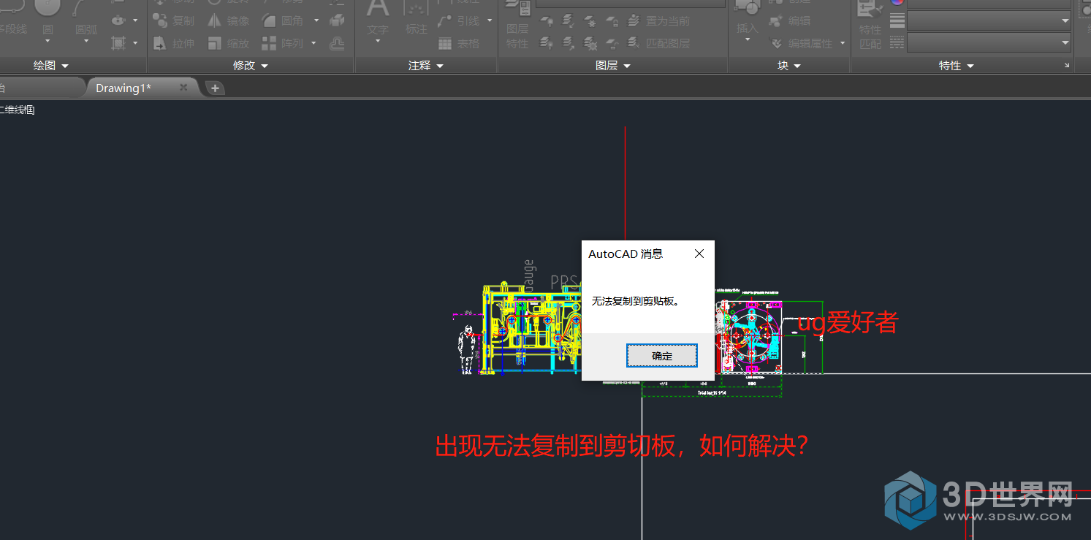Click the Explode icon in 修改 panel
Screen dimensions: 1091x540
click(337, 21)
